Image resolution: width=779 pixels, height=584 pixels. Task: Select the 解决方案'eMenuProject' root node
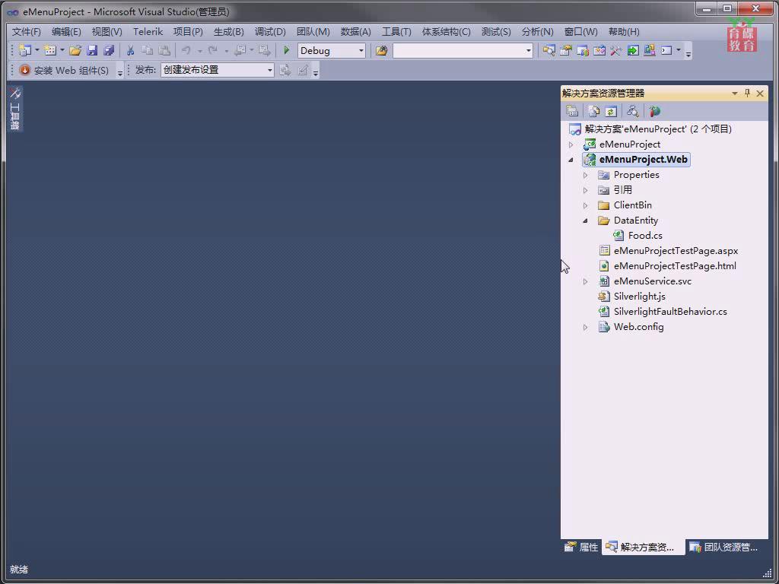pyautogui.click(x=658, y=129)
